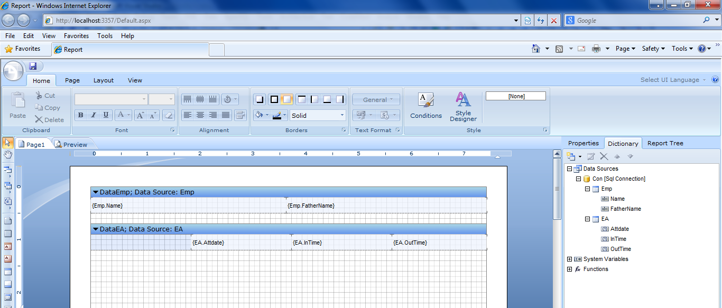Cut the selected component
Screen dimensions: 722x308
pos(45,96)
